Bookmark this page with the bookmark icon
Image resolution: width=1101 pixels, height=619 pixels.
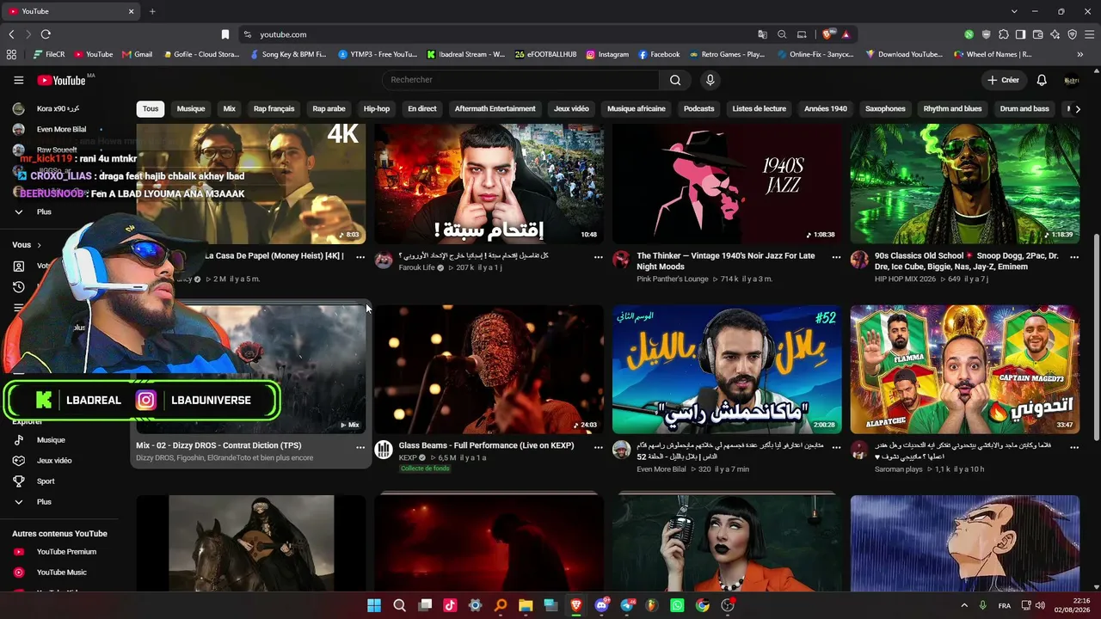point(225,34)
